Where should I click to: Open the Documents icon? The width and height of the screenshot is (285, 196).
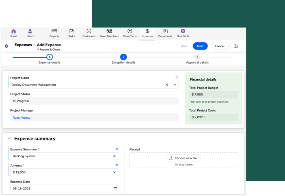pos(165,32)
